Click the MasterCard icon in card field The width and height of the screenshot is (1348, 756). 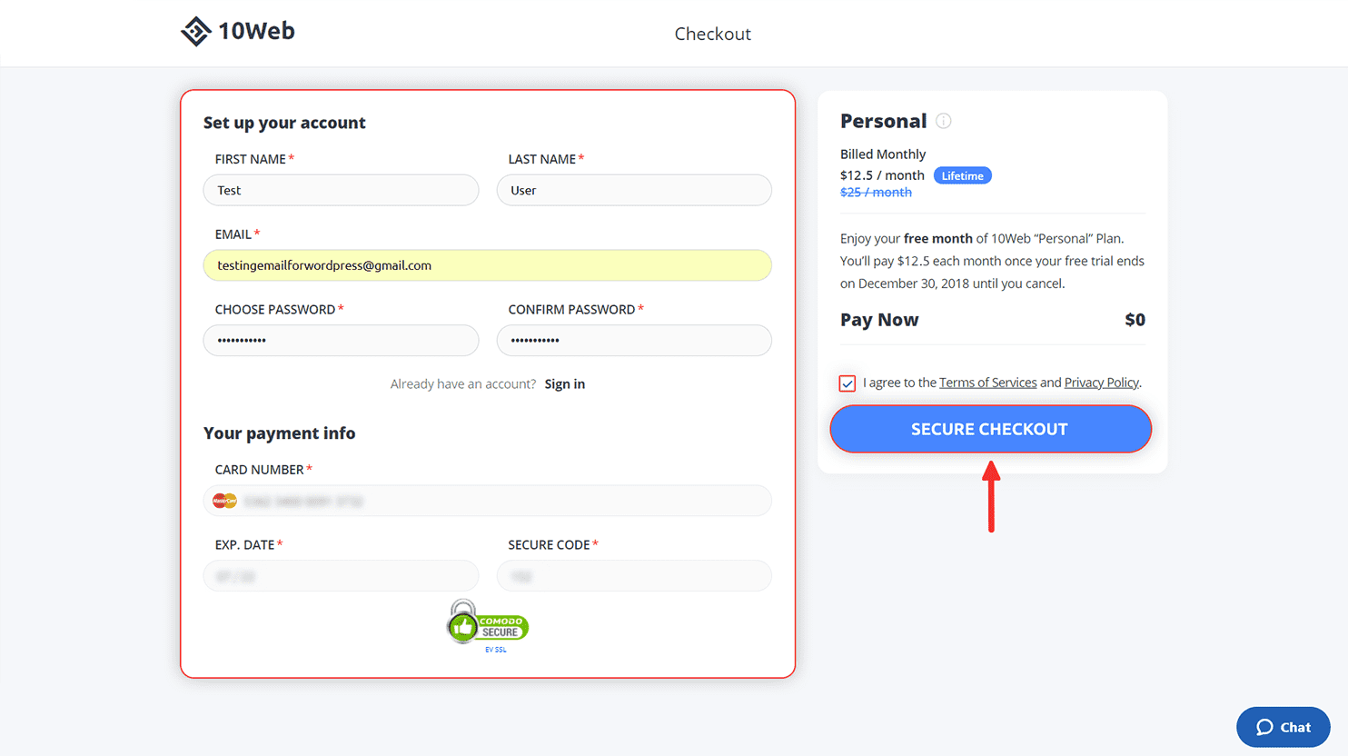pyautogui.click(x=224, y=501)
